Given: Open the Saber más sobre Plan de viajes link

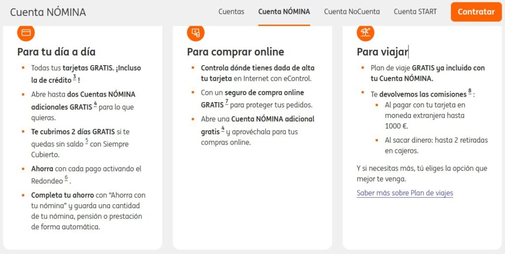Looking at the screenshot, I should tap(405, 193).
